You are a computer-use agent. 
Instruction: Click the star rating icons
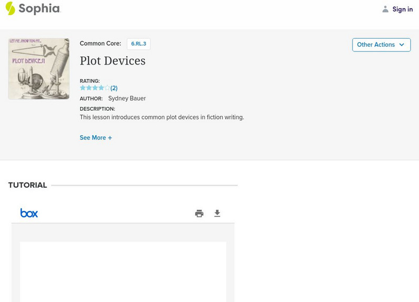[94, 88]
